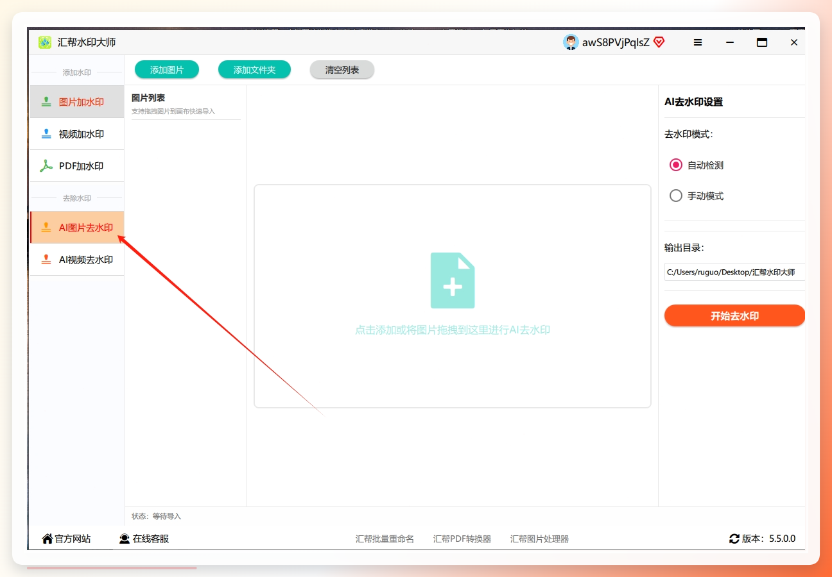Click the 汇帮水印大师 app logo icon
832x577 pixels.
point(45,42)
